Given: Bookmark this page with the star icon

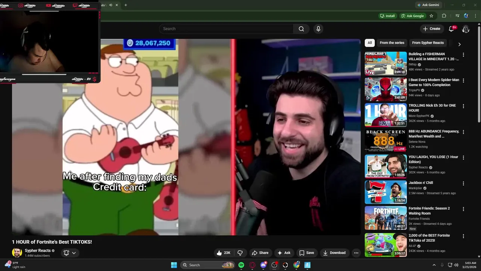Looking at the screenshot, I should click(x=431, y=16).
